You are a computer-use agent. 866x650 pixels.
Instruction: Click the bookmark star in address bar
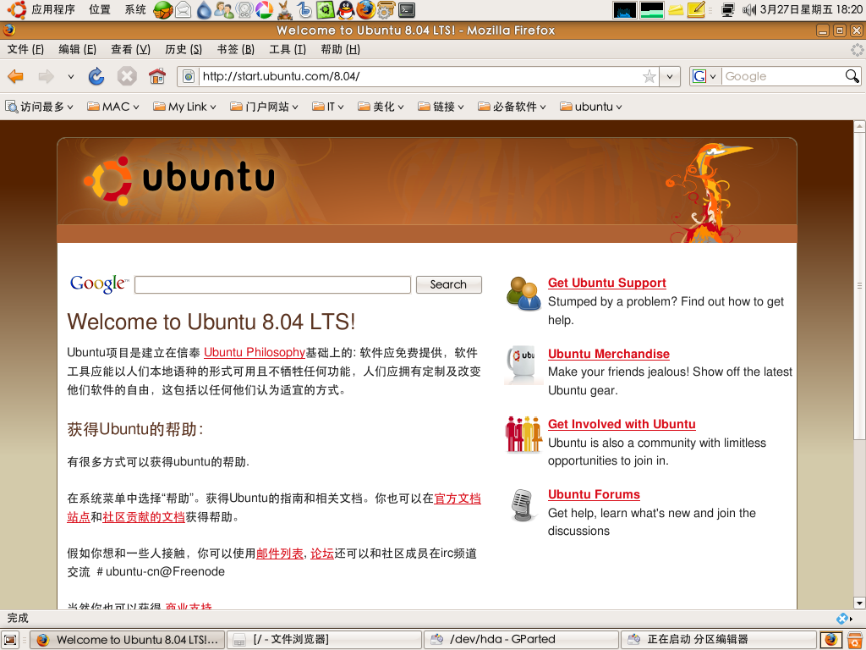(x=649, y=76)
